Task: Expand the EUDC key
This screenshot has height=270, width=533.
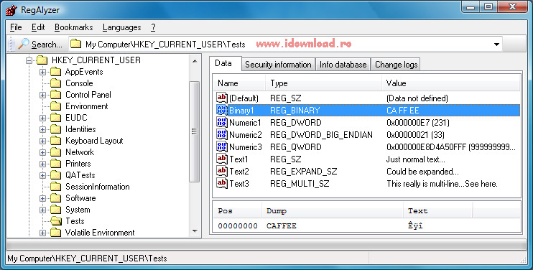Action: coord(43,118)
